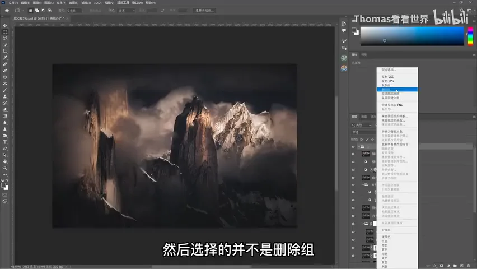Open the 图像(I) menu

coord(37,3)
